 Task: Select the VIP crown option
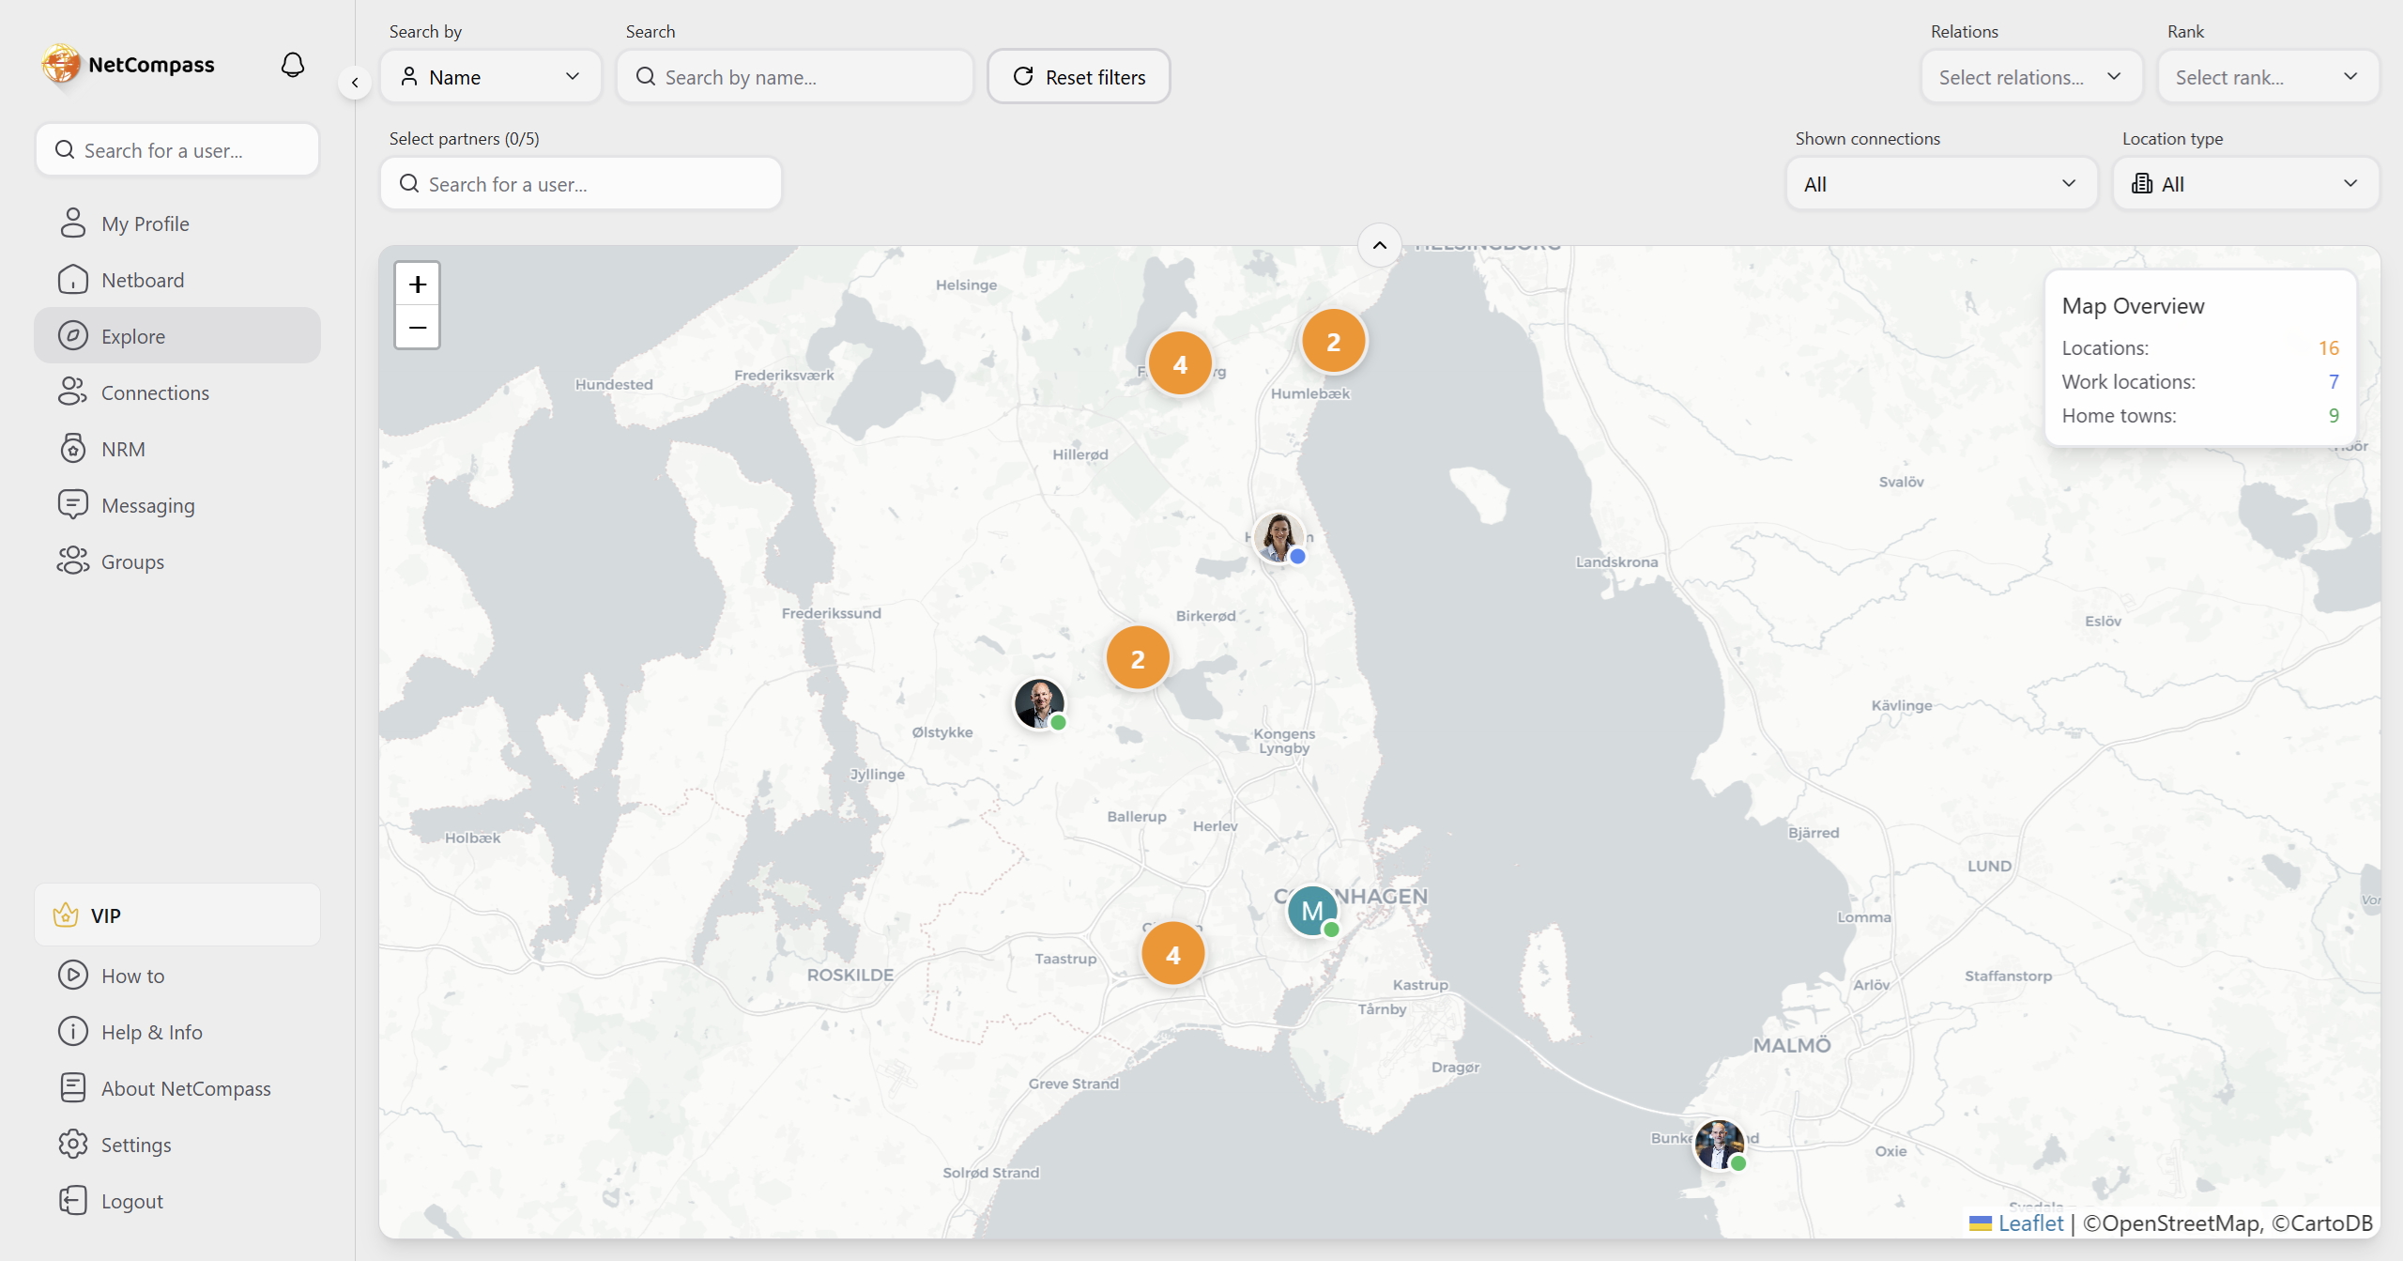[x=105, y=914]
